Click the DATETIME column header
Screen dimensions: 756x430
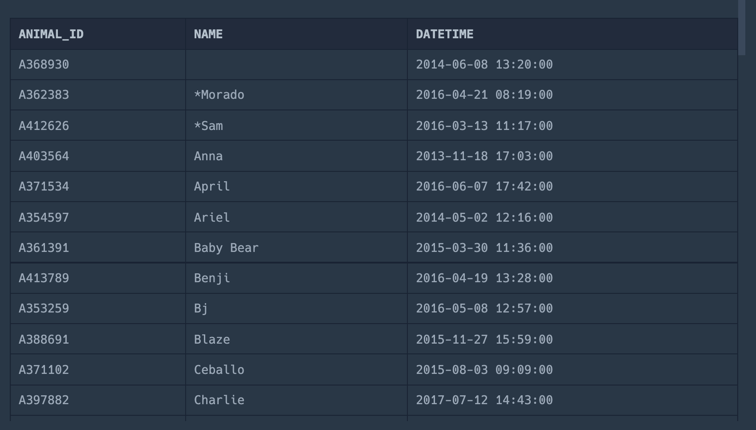pos(444,34)
